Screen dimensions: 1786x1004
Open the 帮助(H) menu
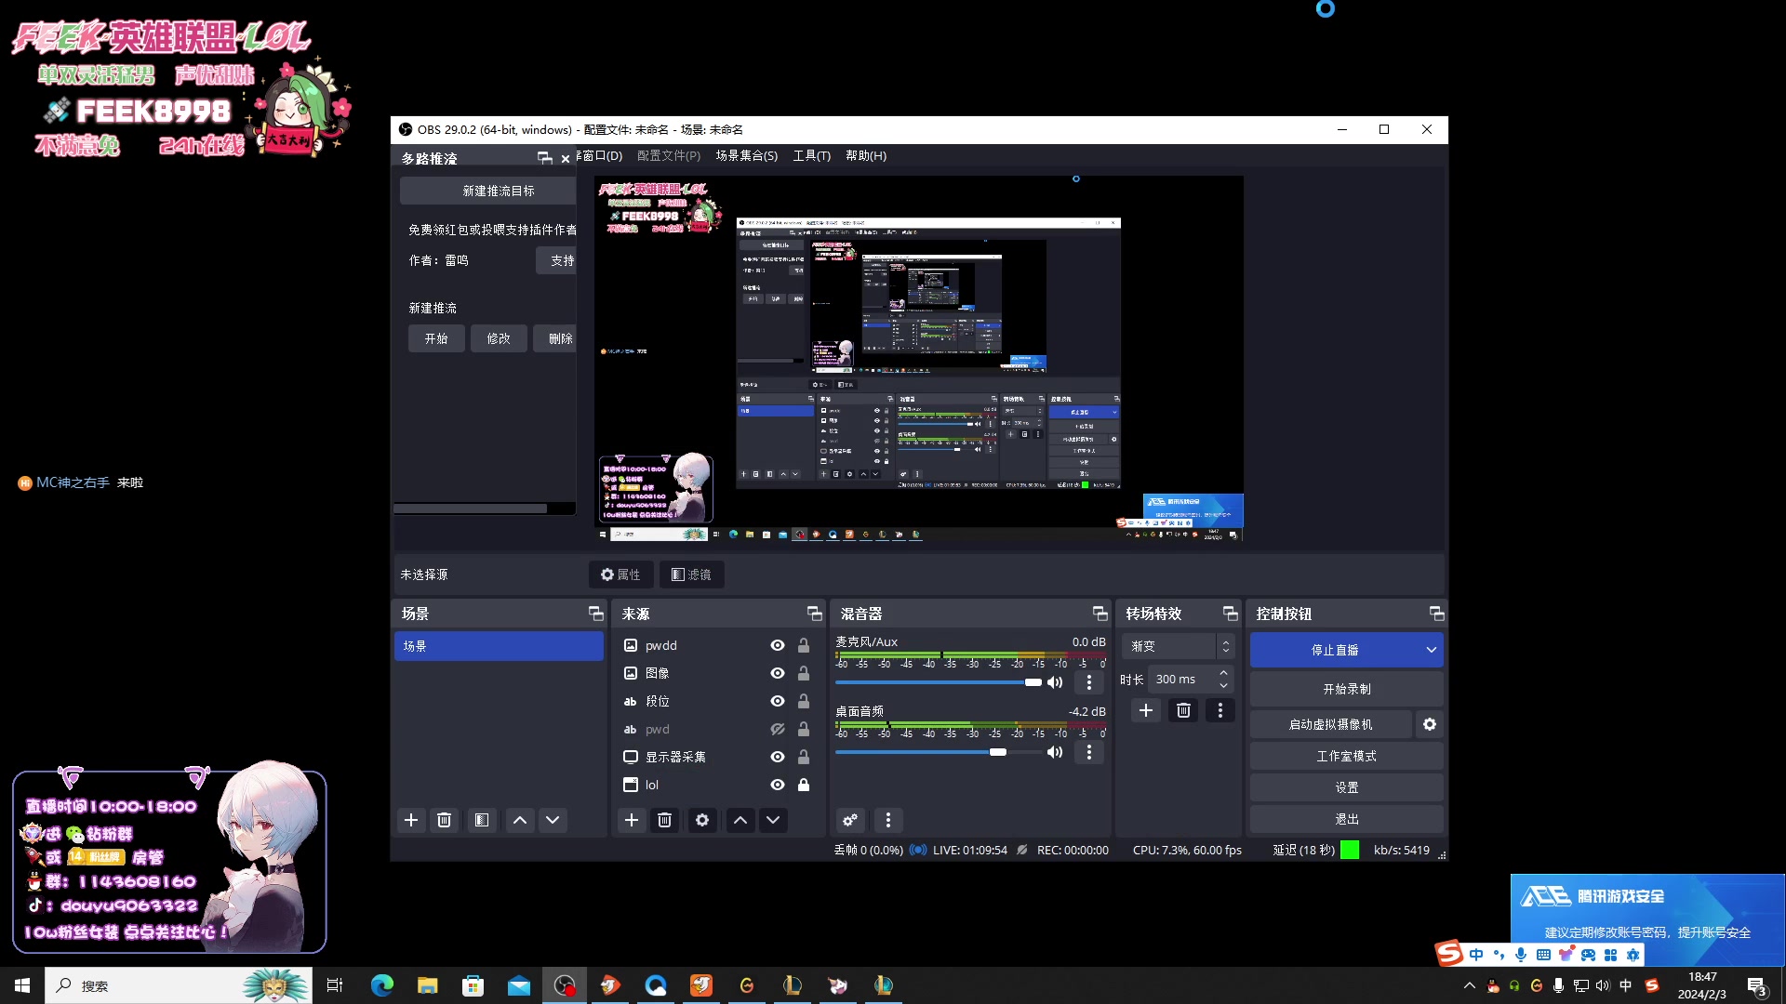866,155
